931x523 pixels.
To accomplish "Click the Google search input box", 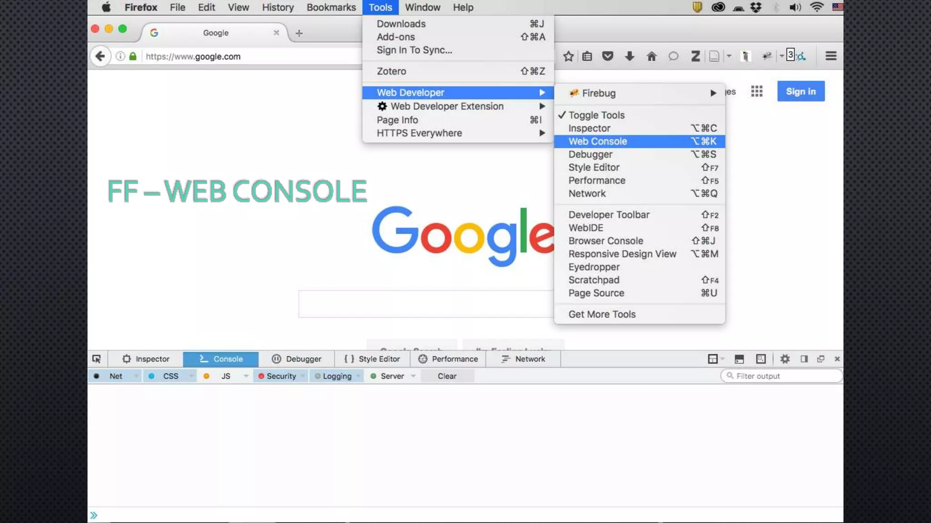I will click(x=426, y=304).
